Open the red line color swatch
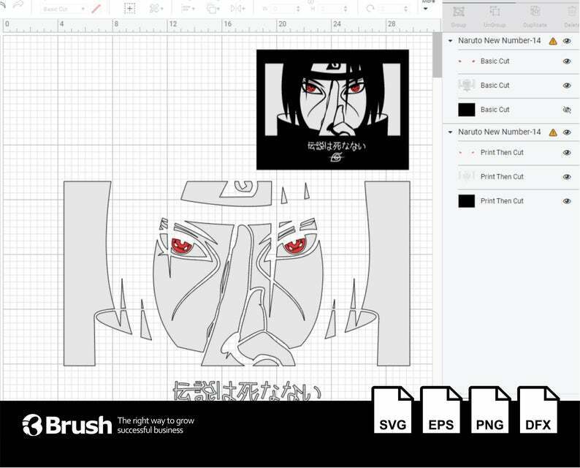This screenshot has width=580, height=468. click(x=96, y=9)
